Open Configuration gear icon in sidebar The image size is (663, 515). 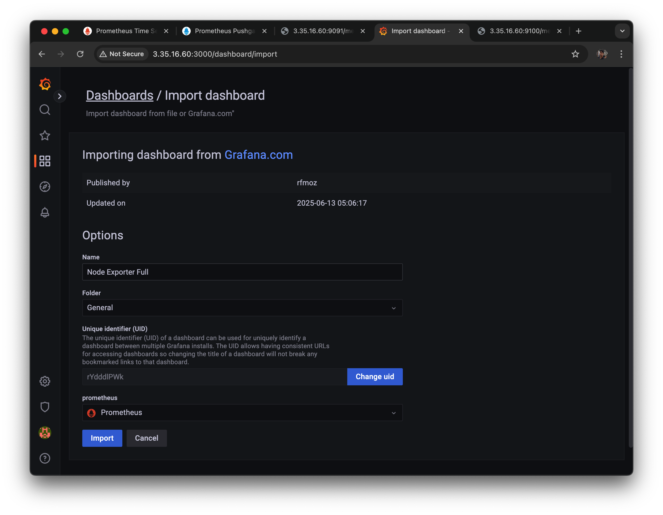[45, 381]
